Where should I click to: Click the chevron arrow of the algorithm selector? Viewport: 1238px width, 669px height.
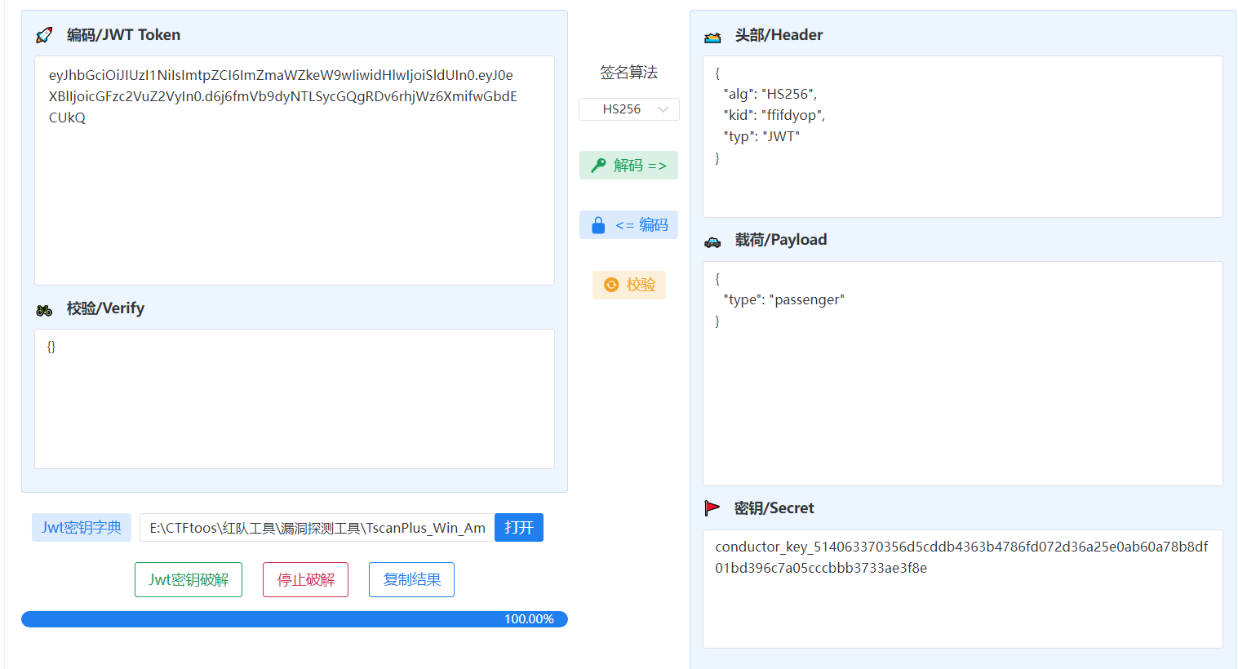click(663, 109)
